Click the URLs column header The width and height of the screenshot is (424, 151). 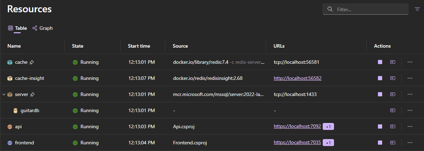(x=279, y=46)
